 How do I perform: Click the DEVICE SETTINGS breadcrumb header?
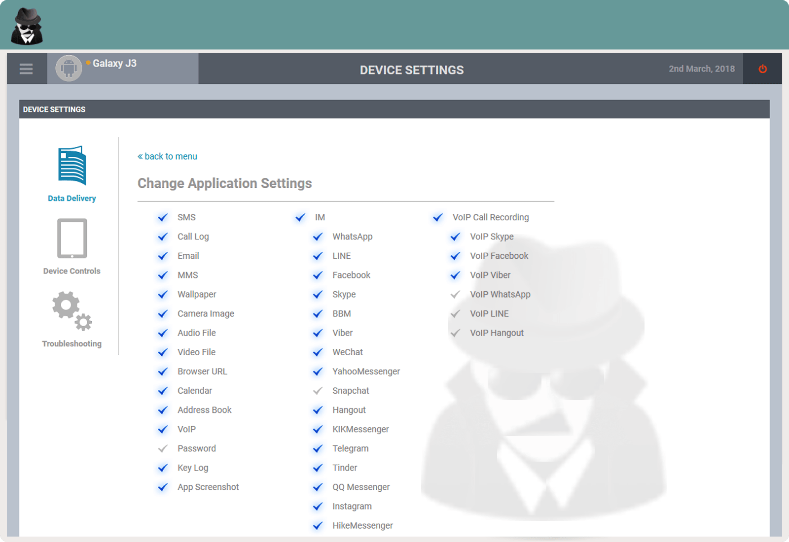point(55,109)
